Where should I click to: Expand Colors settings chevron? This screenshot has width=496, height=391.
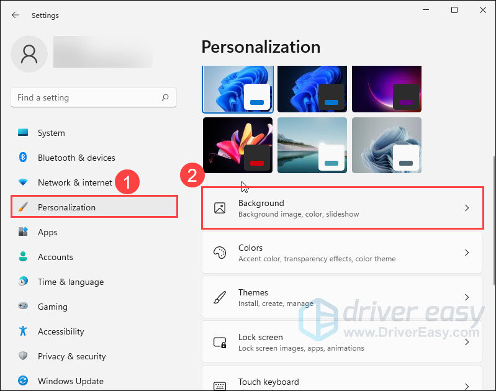click(x=467, y=253)
